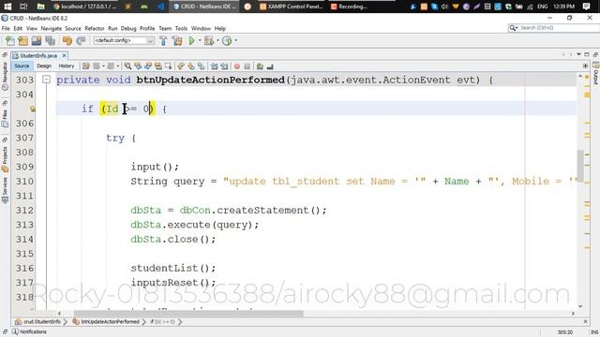Click the Stop Macro Recording square icon

click(x=247, y=66)
